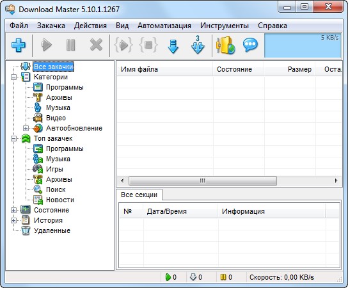Click the Архивы icon under Категории
The width and height of the screenshot is (348, 288).
pos(38,97)
